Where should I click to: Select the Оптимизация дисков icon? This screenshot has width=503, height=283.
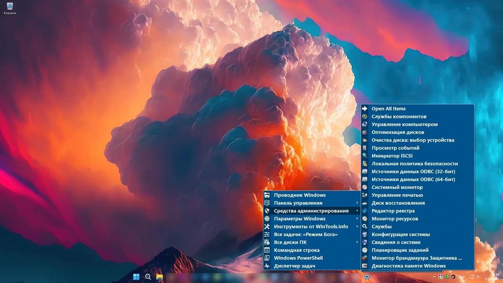pyautogui.click(x=365, y=132)
